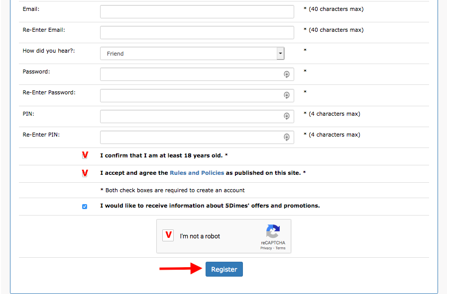Check the Rules and Policies agreement box
Viewport: 449px width, 294px height.
85,173
